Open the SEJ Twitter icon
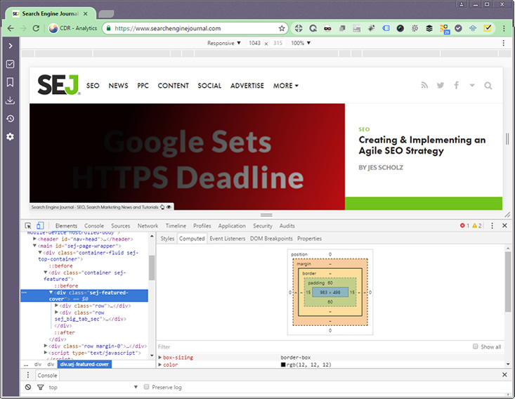The width and height of the screenshot is (515, 399). point(441,86)
